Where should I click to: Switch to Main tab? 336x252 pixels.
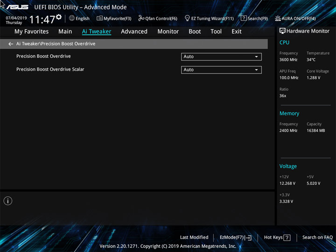65,32
